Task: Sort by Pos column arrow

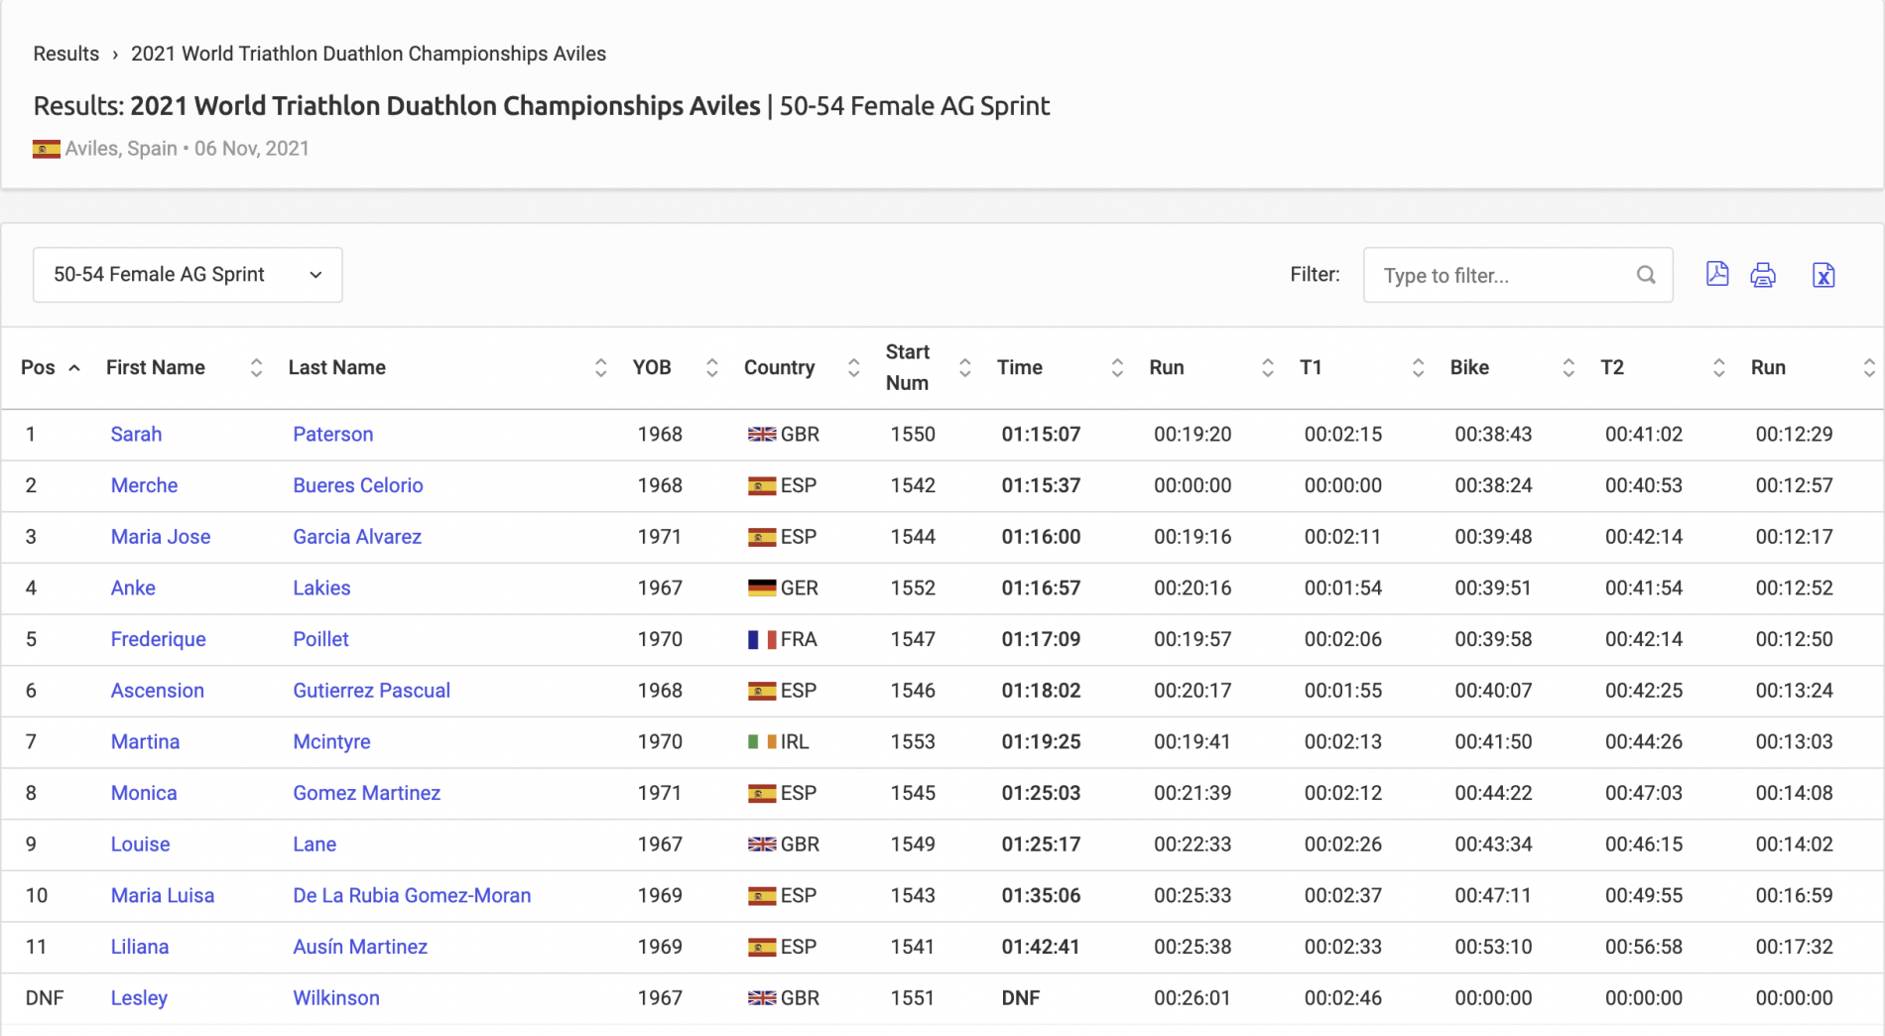Action: [x=74, y=368]
